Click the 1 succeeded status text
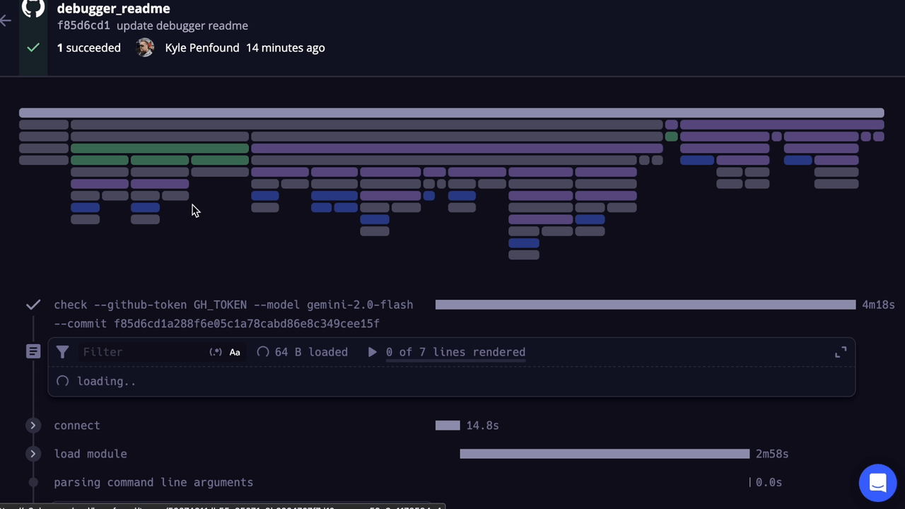Image resolution: width=905 pixels, height=509 pixels. pos(89,47)
